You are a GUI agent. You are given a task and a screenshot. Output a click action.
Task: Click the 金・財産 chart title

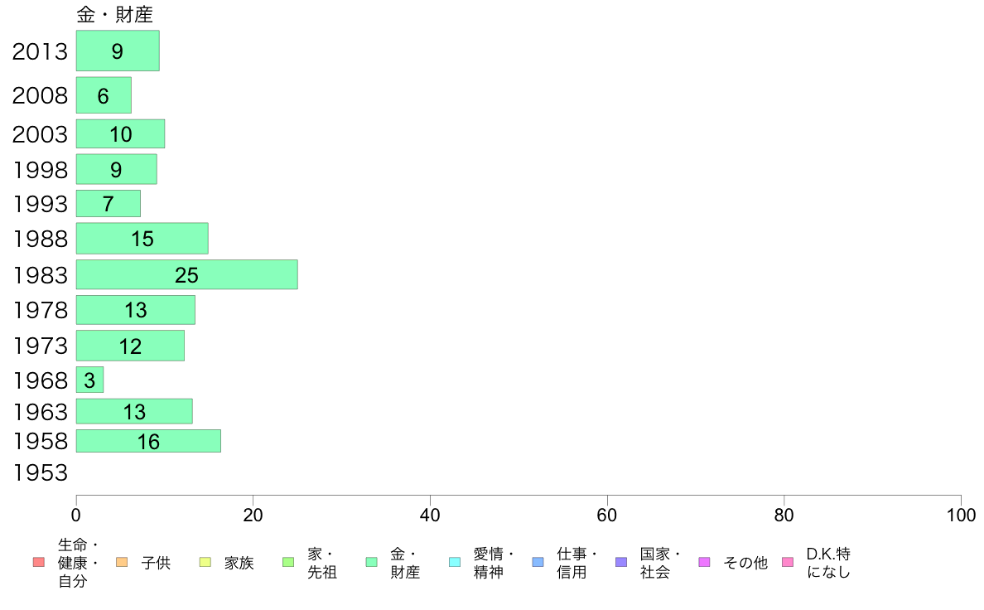point(115,14)
